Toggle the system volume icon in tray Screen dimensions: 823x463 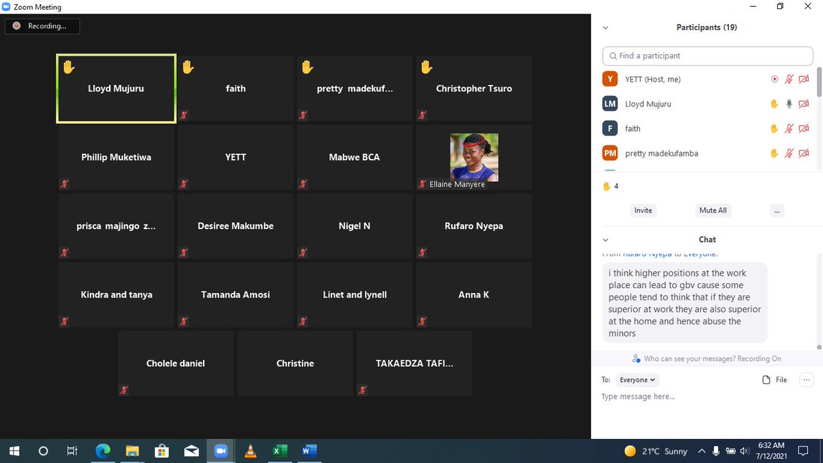[x=745, y=451]
